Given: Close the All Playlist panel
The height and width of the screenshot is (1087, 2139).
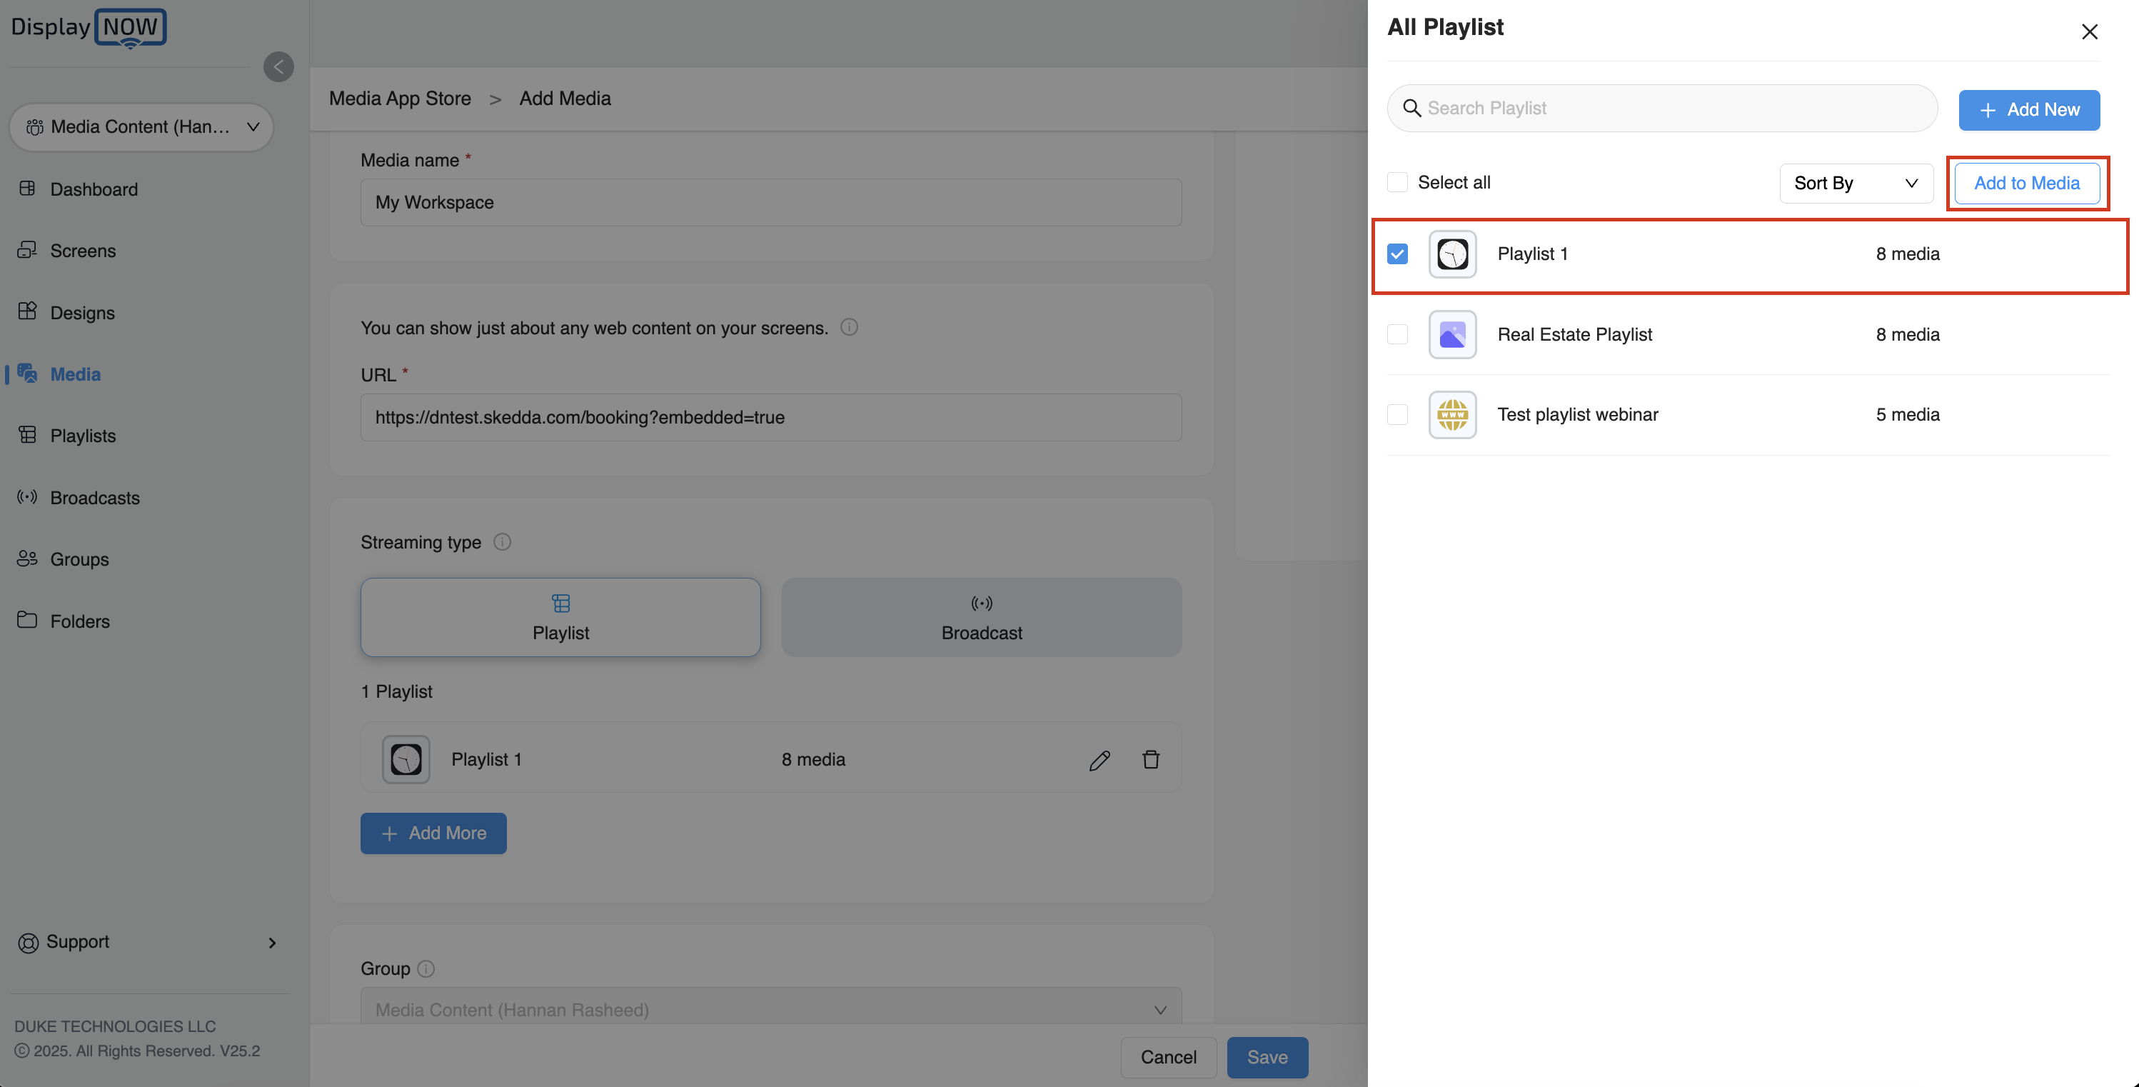Looking at the screenshot, I should tap(2089, 31).
